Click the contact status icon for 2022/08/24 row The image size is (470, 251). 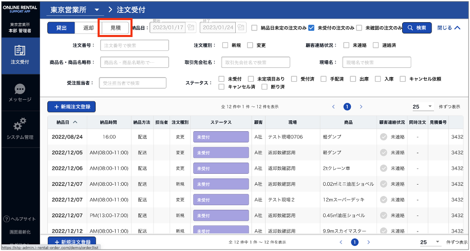coord(384,137)
